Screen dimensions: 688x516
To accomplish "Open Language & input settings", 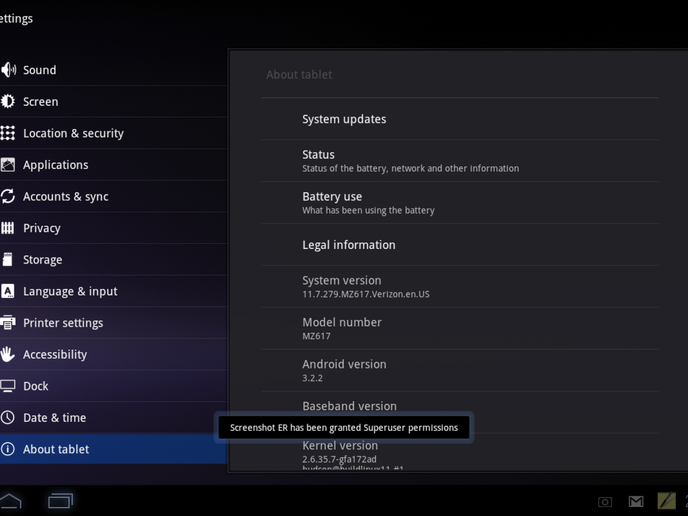I will (70, 291).
